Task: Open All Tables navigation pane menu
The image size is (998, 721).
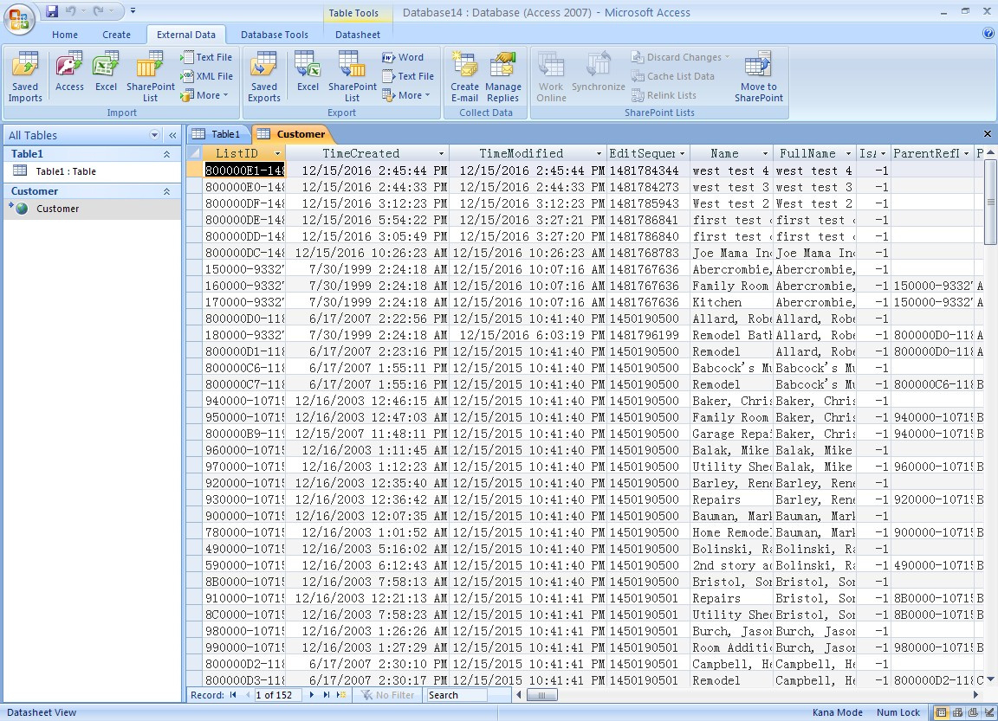Action: click(x=154, y=135)
